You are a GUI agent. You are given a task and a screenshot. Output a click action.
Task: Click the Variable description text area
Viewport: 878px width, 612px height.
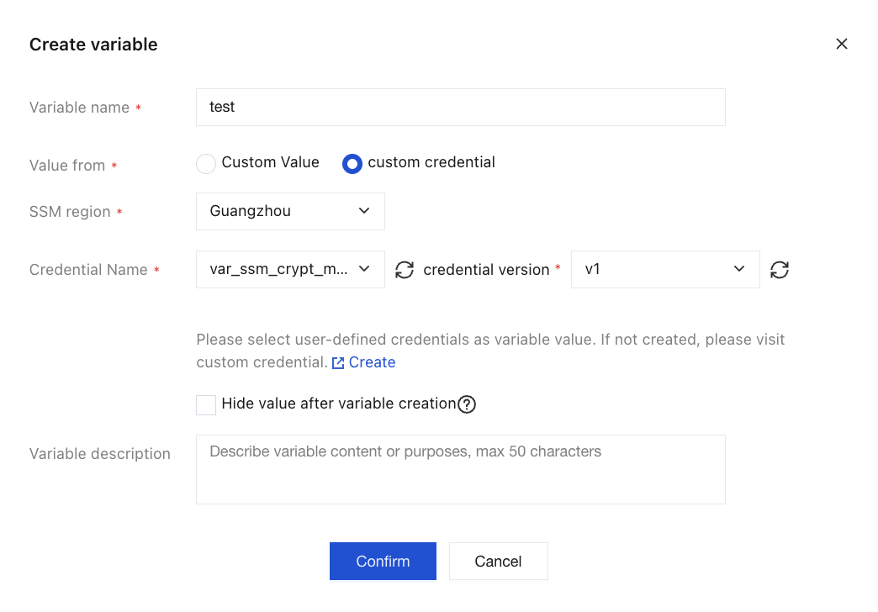[x=460, y=469]
